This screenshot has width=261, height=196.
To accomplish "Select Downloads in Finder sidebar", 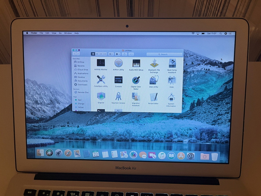I will tap(81, 84).
